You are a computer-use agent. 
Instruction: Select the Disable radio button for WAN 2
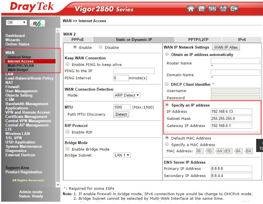pos(101,47)
